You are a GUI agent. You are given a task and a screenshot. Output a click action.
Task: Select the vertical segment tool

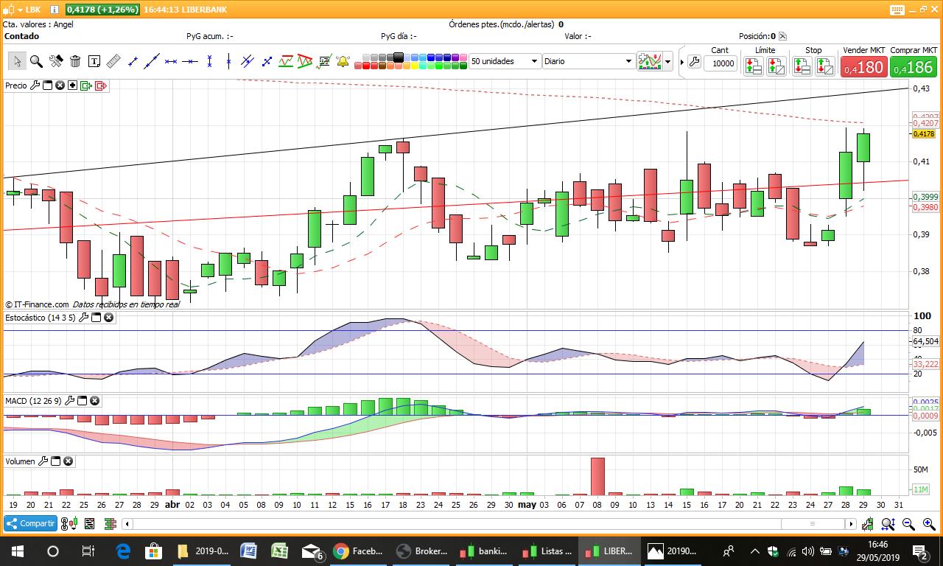point(210,61)
